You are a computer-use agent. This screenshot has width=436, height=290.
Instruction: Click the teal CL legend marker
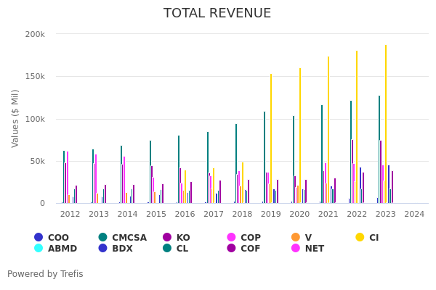click(x=168, y=248)
